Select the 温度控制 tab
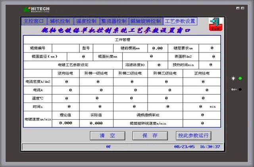The image size is (254, 167). [x=86, y=21]
